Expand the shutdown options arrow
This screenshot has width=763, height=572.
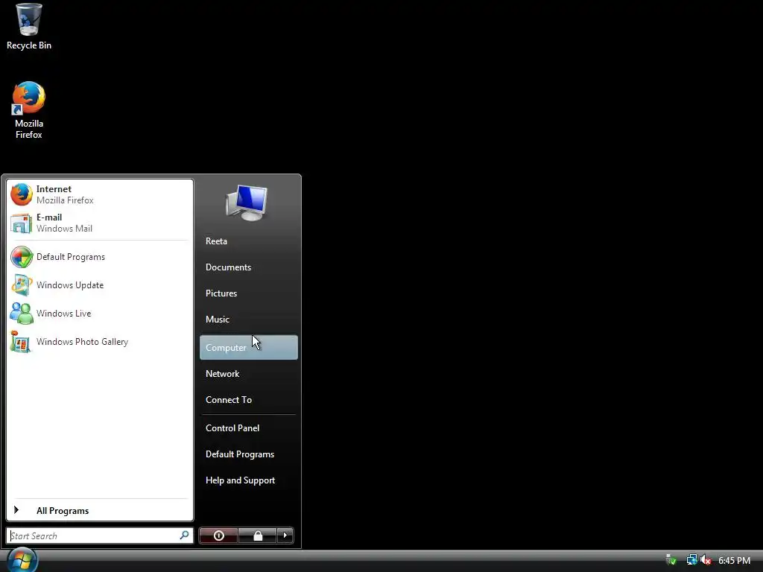tap(285, 536)
